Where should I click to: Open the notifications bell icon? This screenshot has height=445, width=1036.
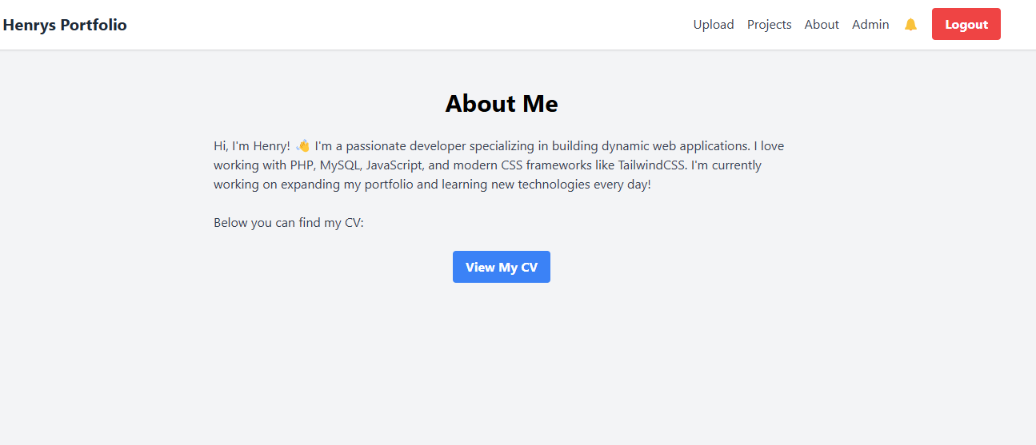(x=910, y=25)
